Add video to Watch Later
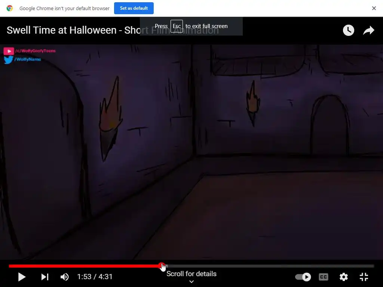The width and height of the screenshot is (383, 287). pyautogui.click(x=348, y=30)
